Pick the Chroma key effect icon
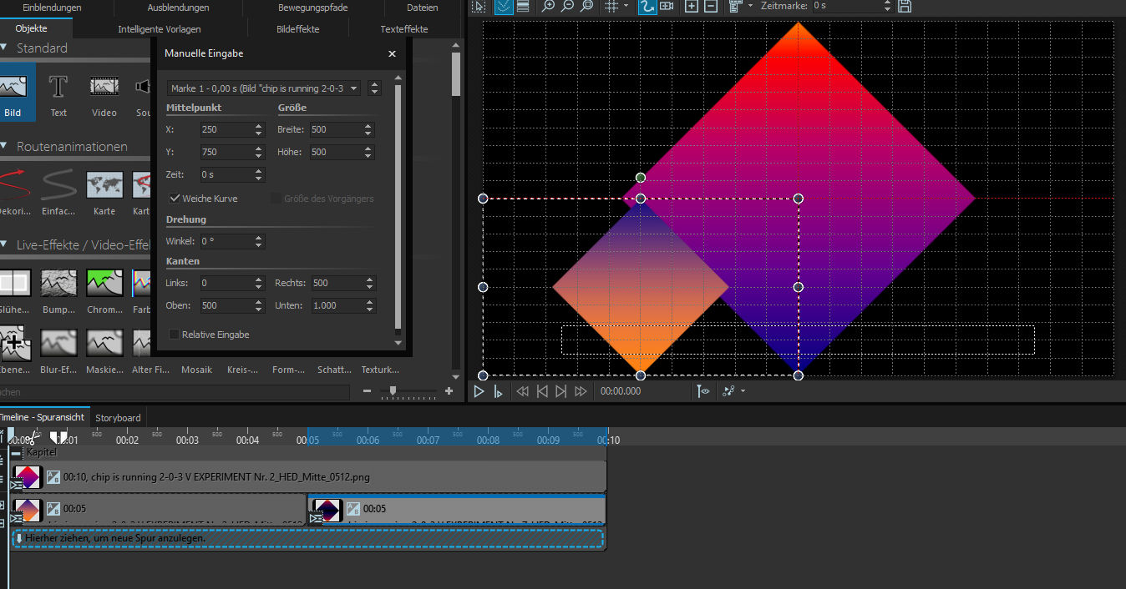Image resolution: width=1126 pixels, height=589 pixels. pos(104,284)
